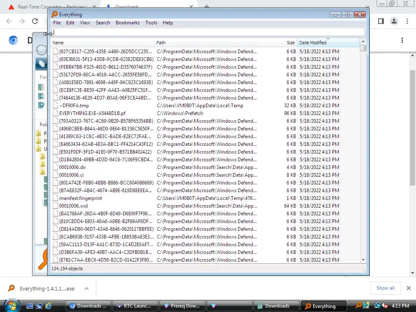Open Chrome profile avatar icon
Image resolution: width=416 pixels, height=312 pixels.
(x=394, y=21)
